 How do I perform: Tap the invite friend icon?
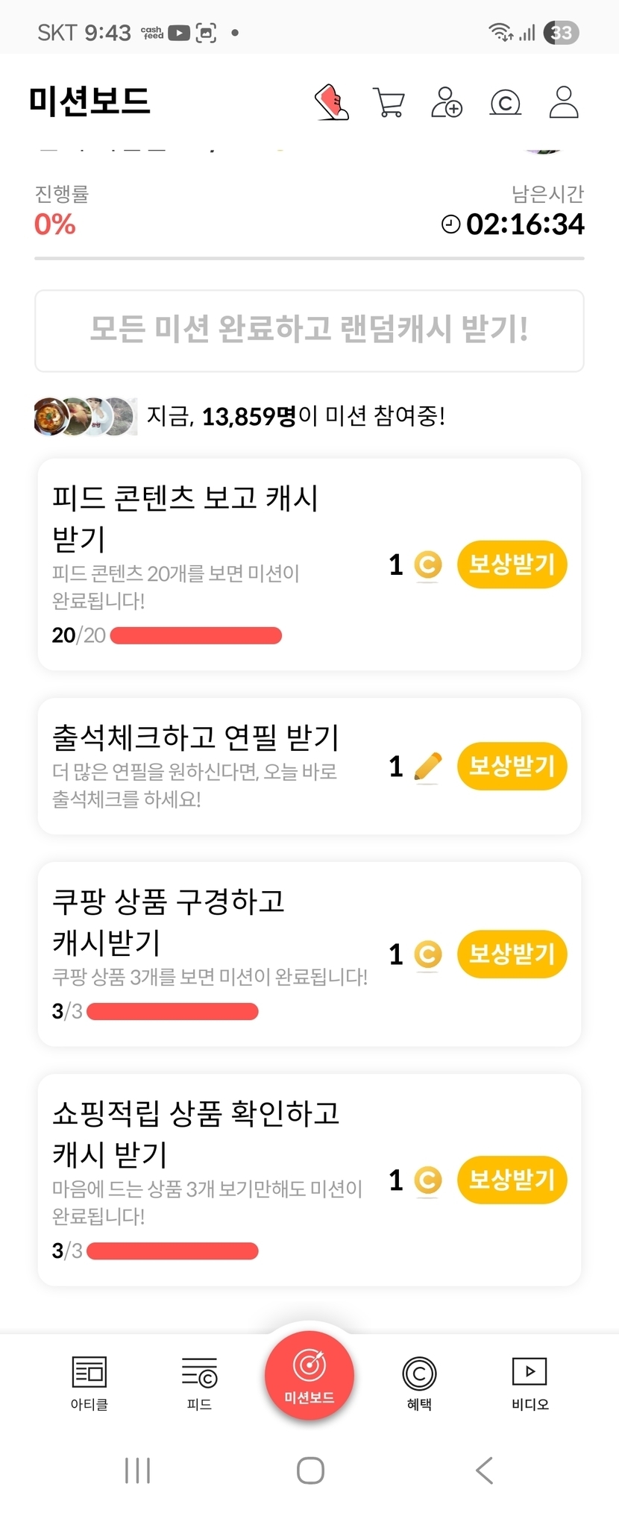(447, 102)
